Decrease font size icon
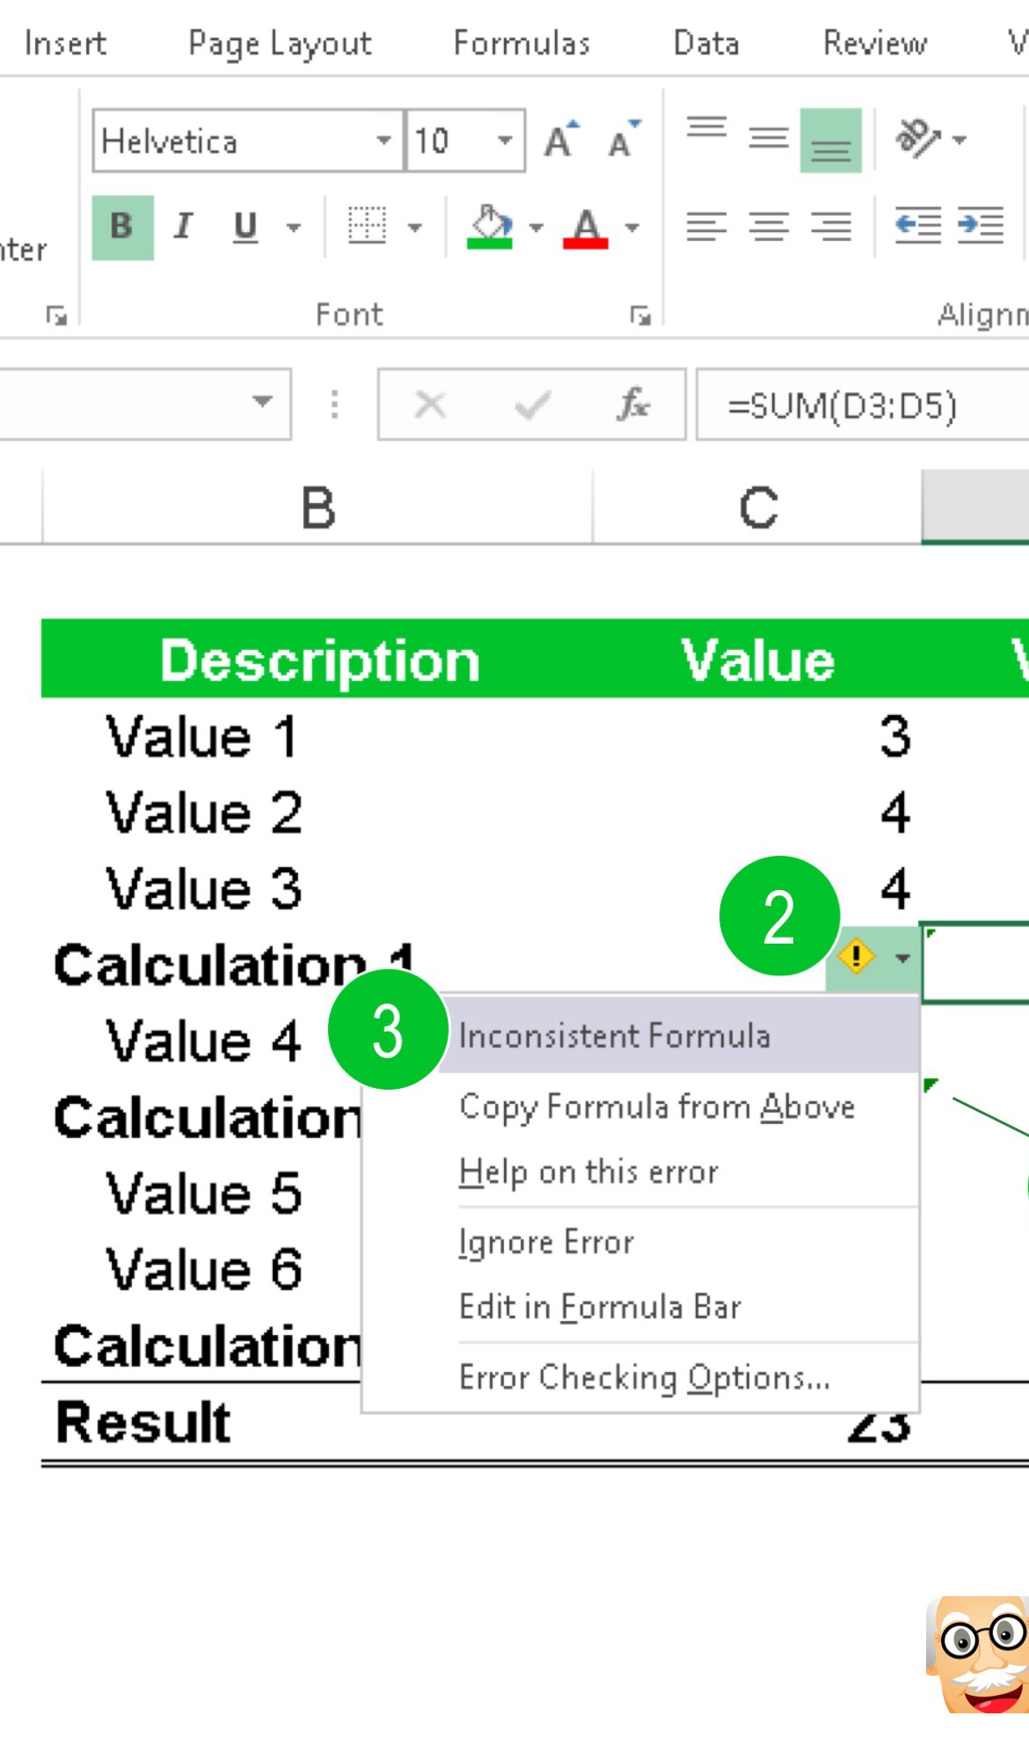The height and width of the screenshot is (1759, 1029). (x=624, y=139)
